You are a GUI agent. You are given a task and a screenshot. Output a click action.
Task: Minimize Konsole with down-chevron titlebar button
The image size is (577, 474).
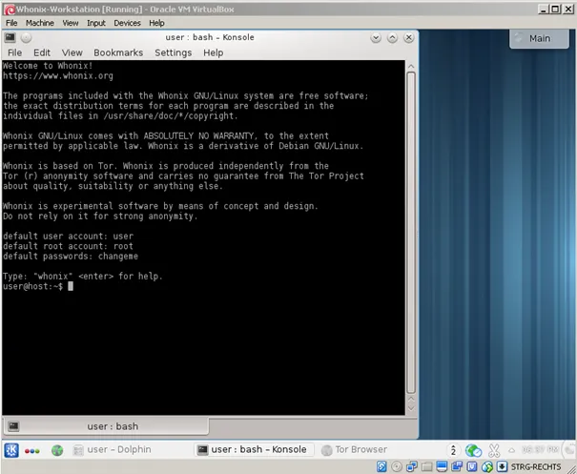pos(376,37)
